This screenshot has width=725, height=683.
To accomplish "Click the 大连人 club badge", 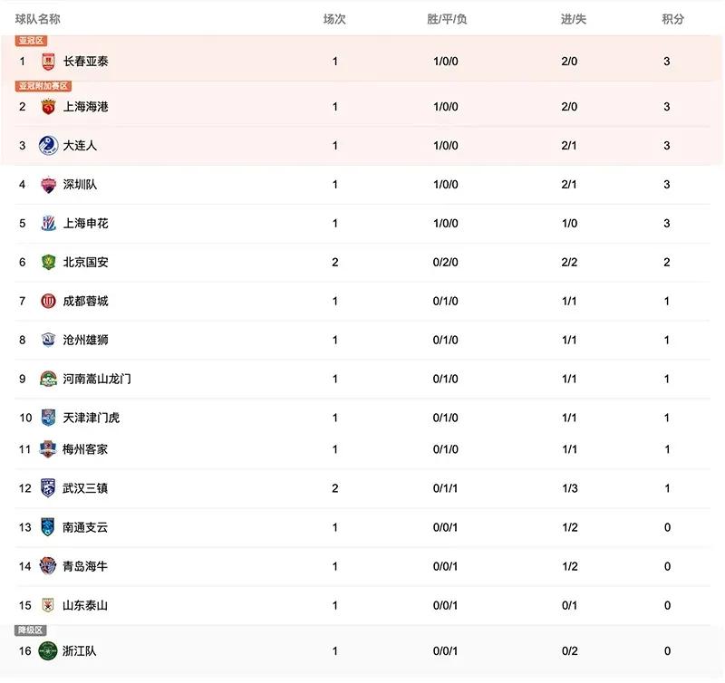I will coord(48,146).
